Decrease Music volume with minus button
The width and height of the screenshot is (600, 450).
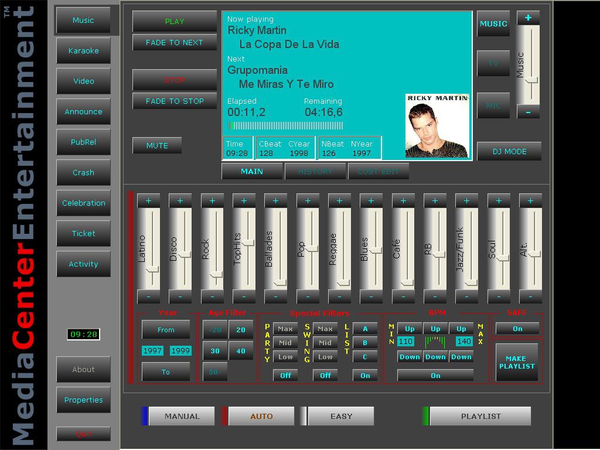[x=528, y=112]
